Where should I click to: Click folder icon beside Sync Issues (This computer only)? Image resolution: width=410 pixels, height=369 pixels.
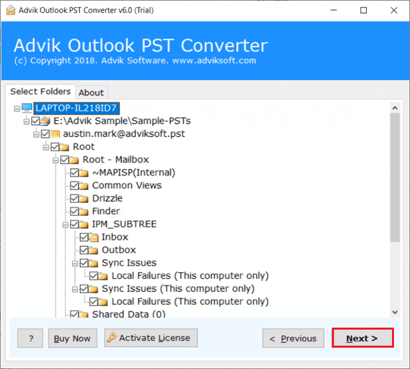[x=93, y=289]
